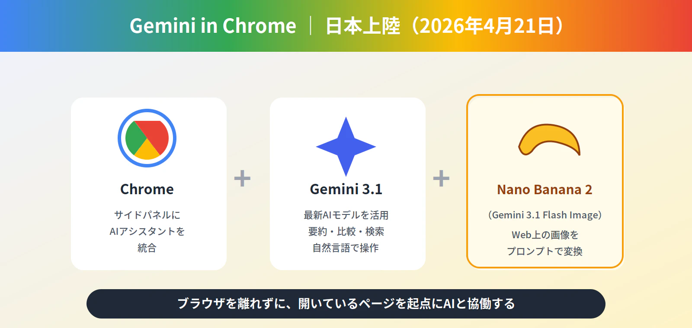The width and height of the screenshot is (692, 328).
Task: Click the Chrome logo icon
Action: click(147, 138)
